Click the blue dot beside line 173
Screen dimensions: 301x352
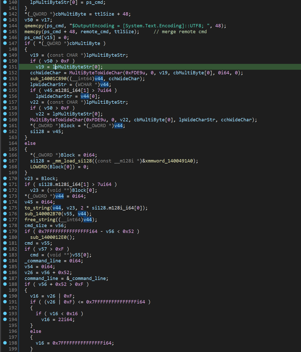5,196
